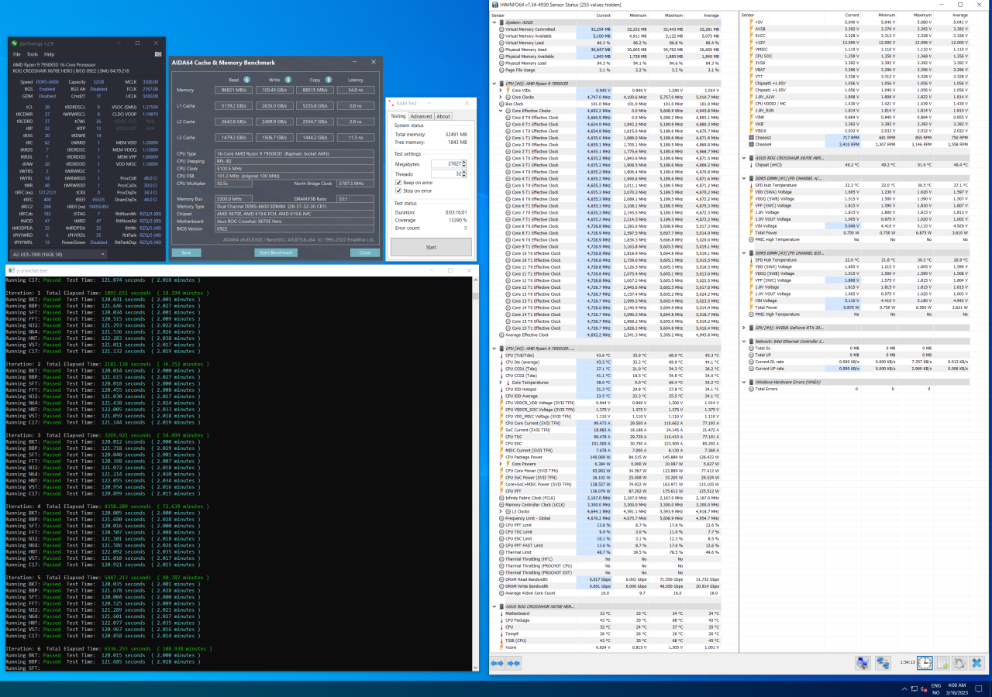
Task: Click the HWiNFO settings gear icon
Action: [959, 663]
